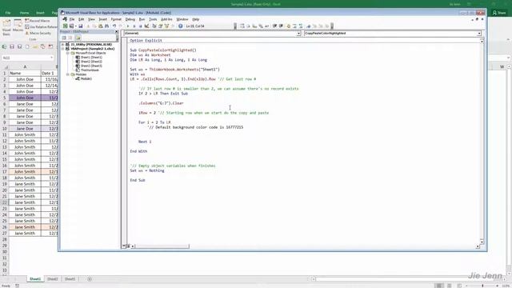Click the Toggle Bookmark flag icon
The width and height of the screenshot is (512, 288).
309,26
